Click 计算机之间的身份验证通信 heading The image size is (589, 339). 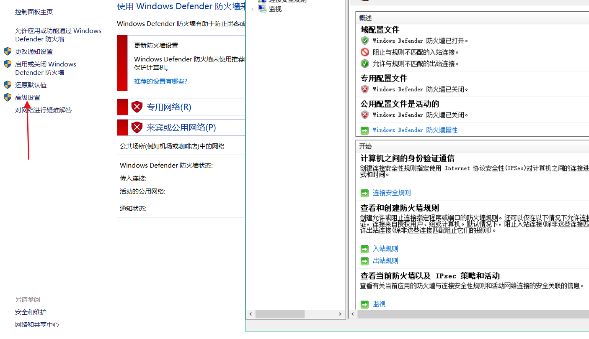407,158
